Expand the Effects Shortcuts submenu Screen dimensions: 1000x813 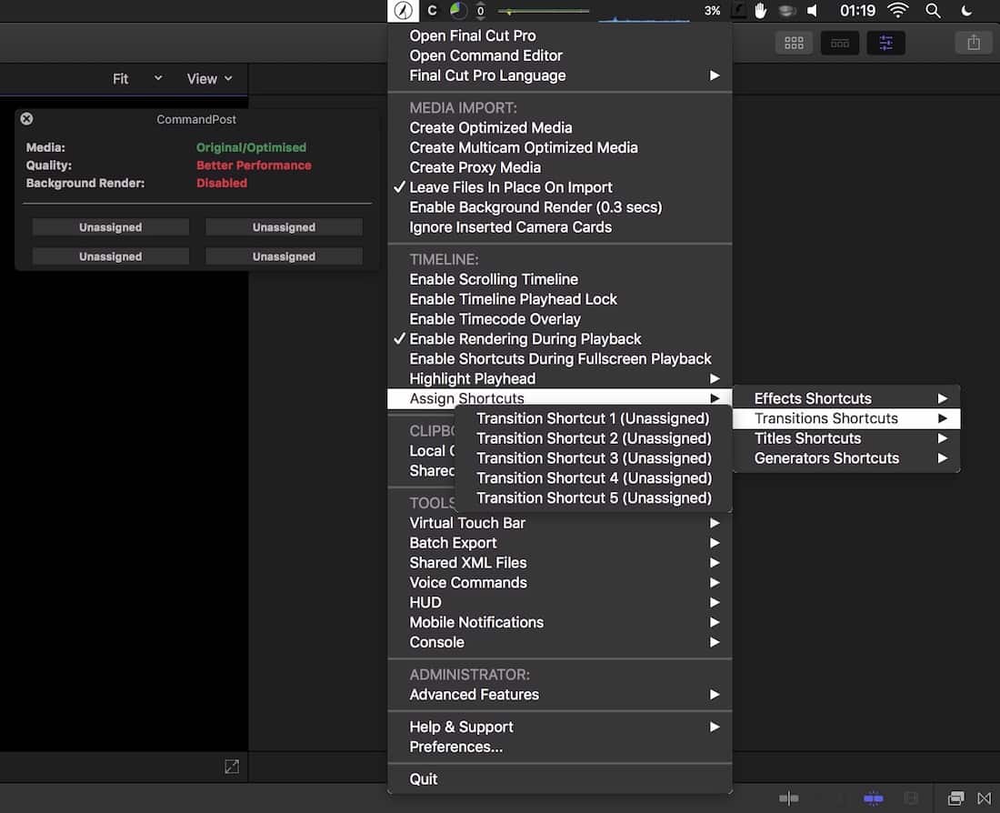click(x=847, y=398)
